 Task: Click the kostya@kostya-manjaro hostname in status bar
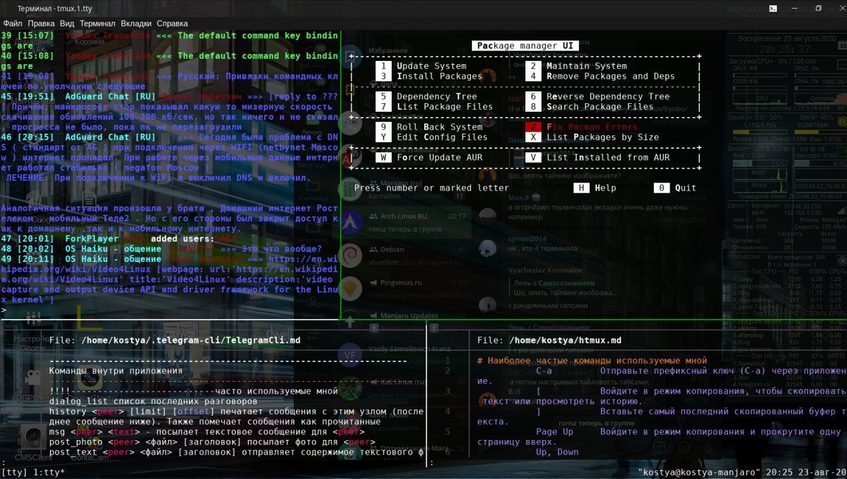pyautogui.click(x=701, y=473)
